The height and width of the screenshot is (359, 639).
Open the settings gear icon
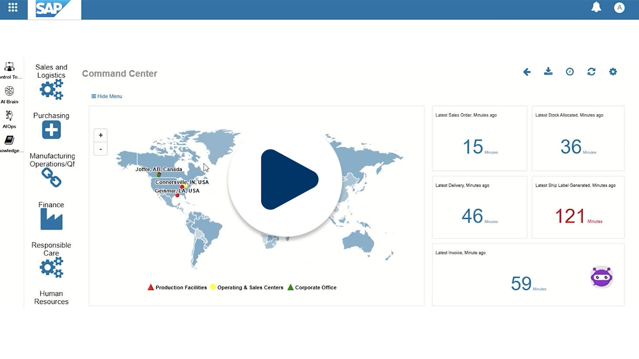point(613,72)
